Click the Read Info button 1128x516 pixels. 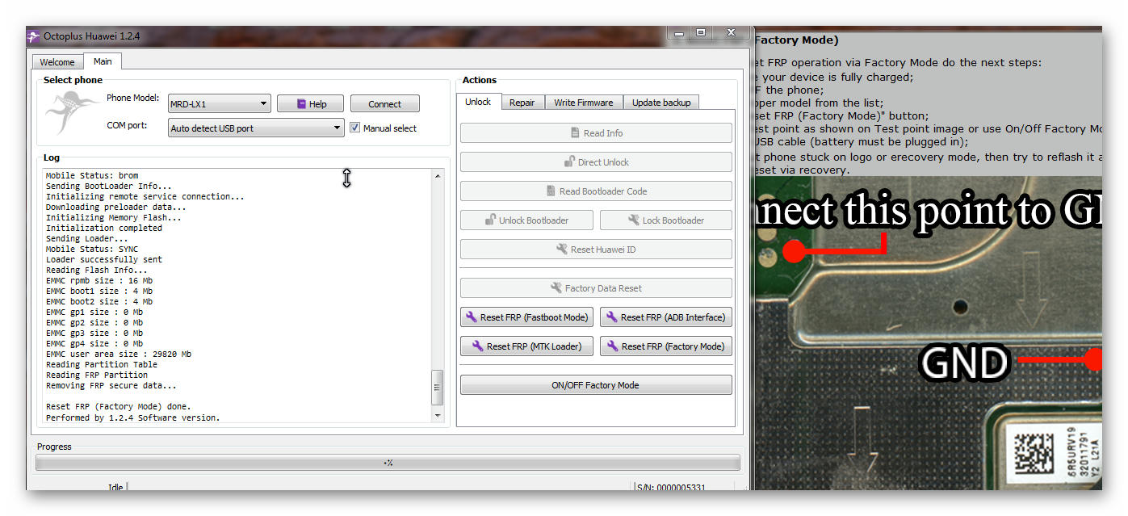pos(596,133)
